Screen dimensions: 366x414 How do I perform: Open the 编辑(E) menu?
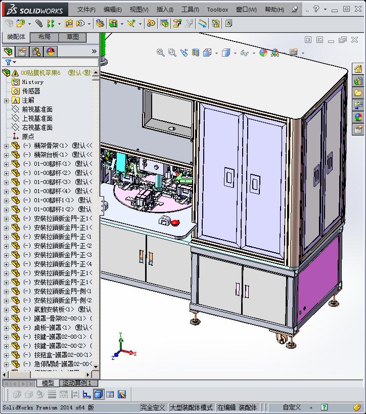[x=113, y=10]
